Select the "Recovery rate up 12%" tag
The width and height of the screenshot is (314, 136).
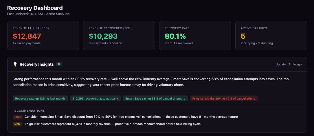pos(40,99)
